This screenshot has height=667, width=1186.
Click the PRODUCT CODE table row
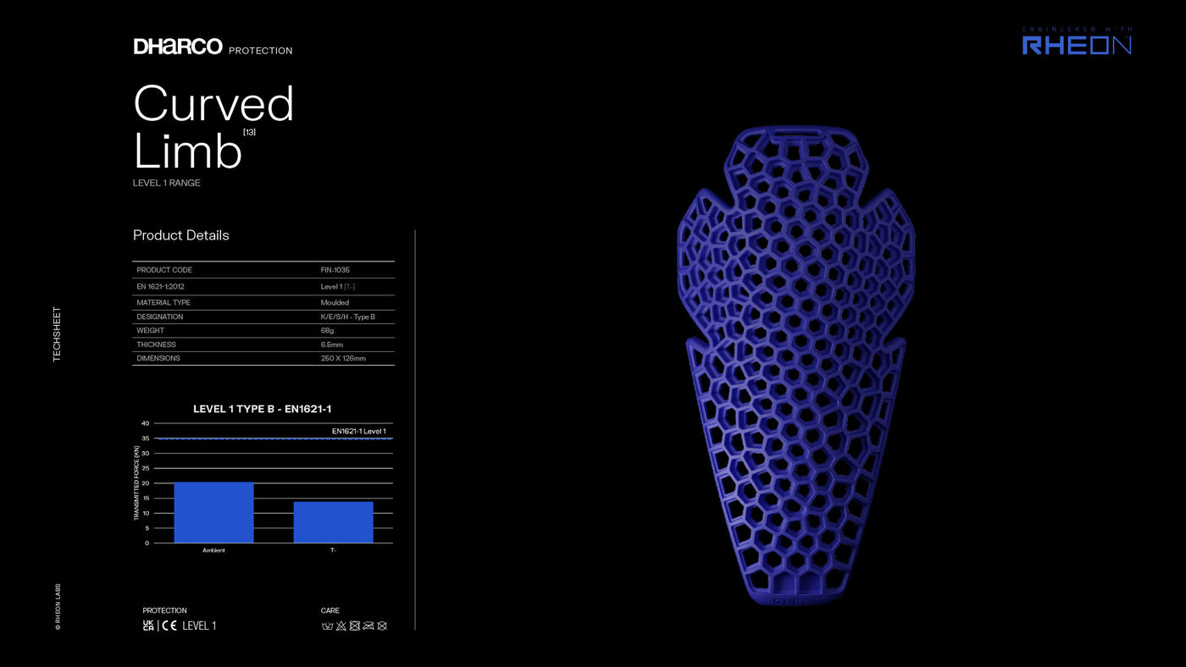click(x=263, y=270)
